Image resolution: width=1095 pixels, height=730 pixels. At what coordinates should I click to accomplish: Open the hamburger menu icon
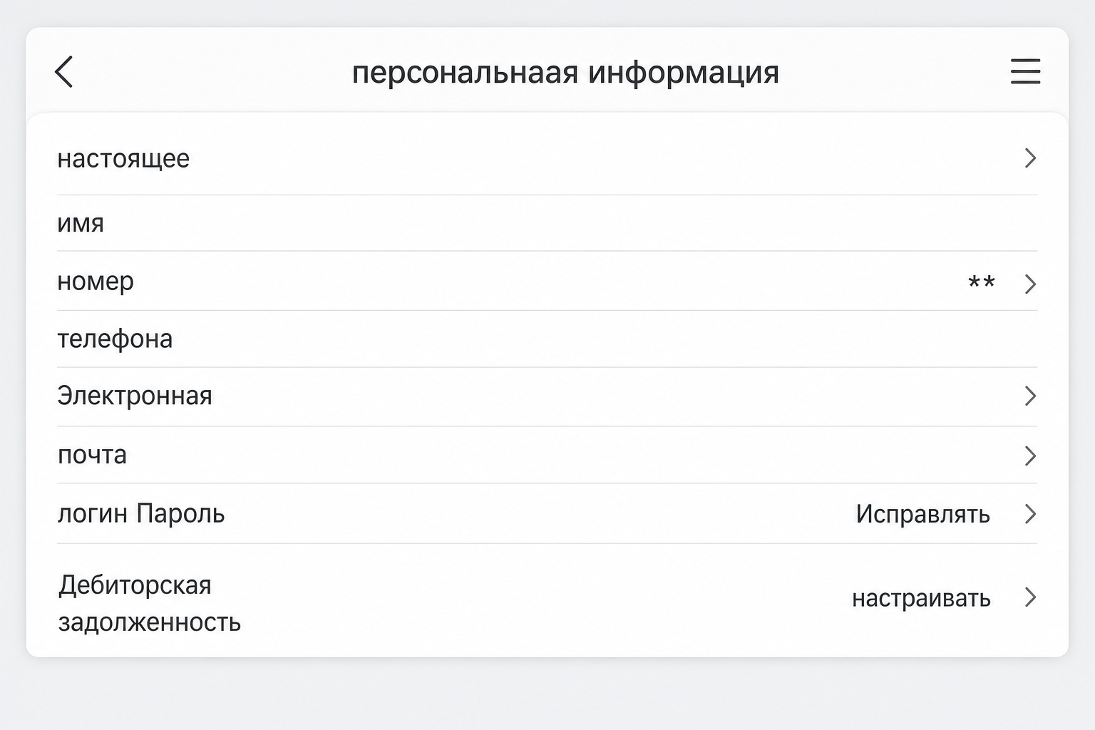(x=1025, y=72)
